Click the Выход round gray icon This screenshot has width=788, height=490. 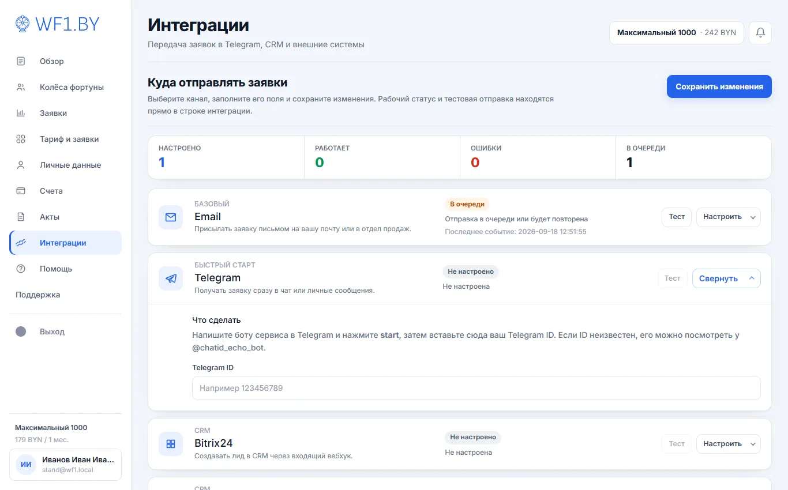click(21, 331)
